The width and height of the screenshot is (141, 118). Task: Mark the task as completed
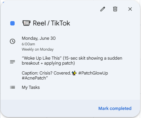pyautogui.click(x=115, y=108)
